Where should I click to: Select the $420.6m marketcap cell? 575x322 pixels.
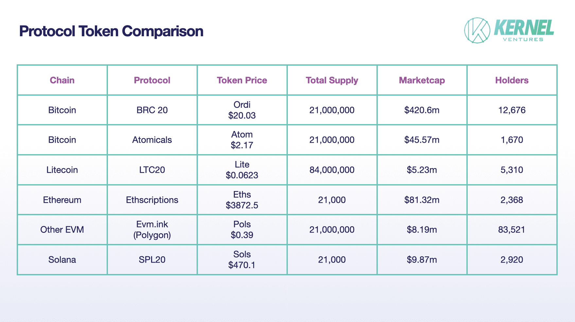[422, 110]
